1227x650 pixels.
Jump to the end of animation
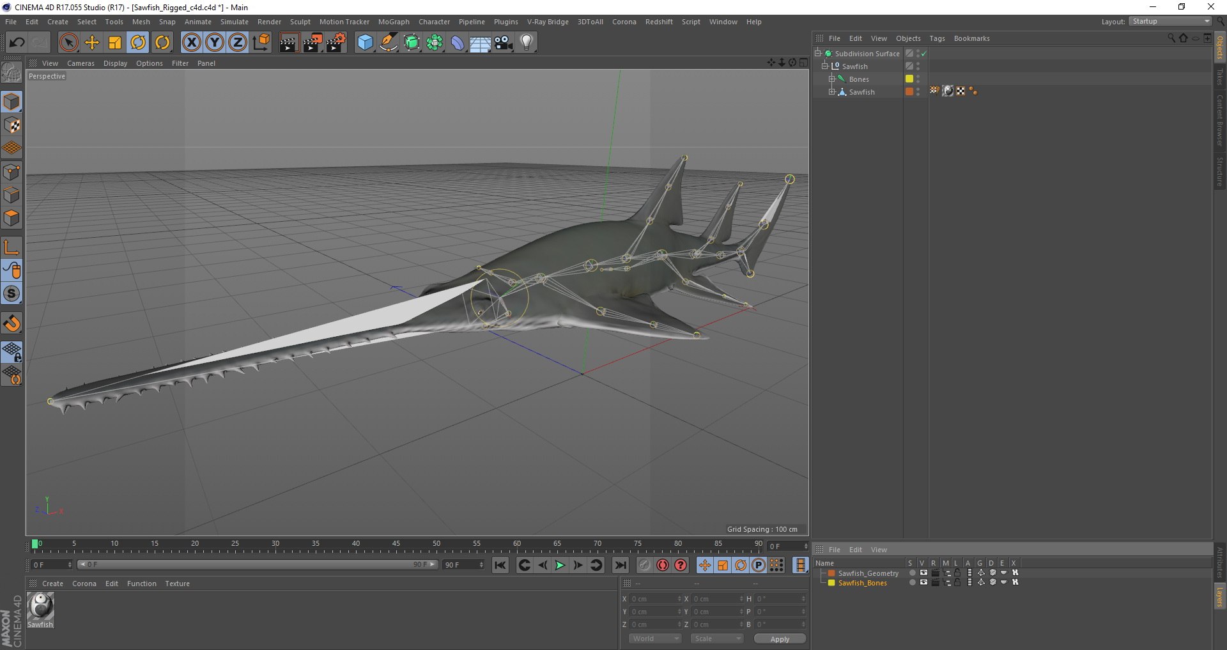(620, 565)
